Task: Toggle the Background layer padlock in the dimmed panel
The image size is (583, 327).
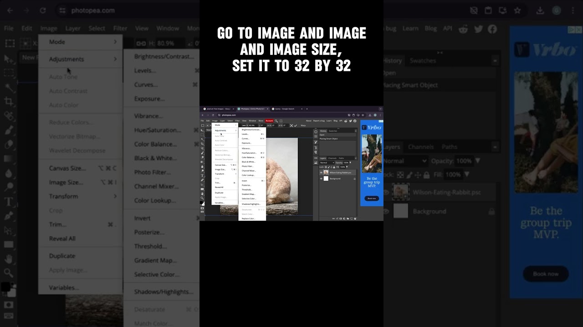Action: pos(491,211)
